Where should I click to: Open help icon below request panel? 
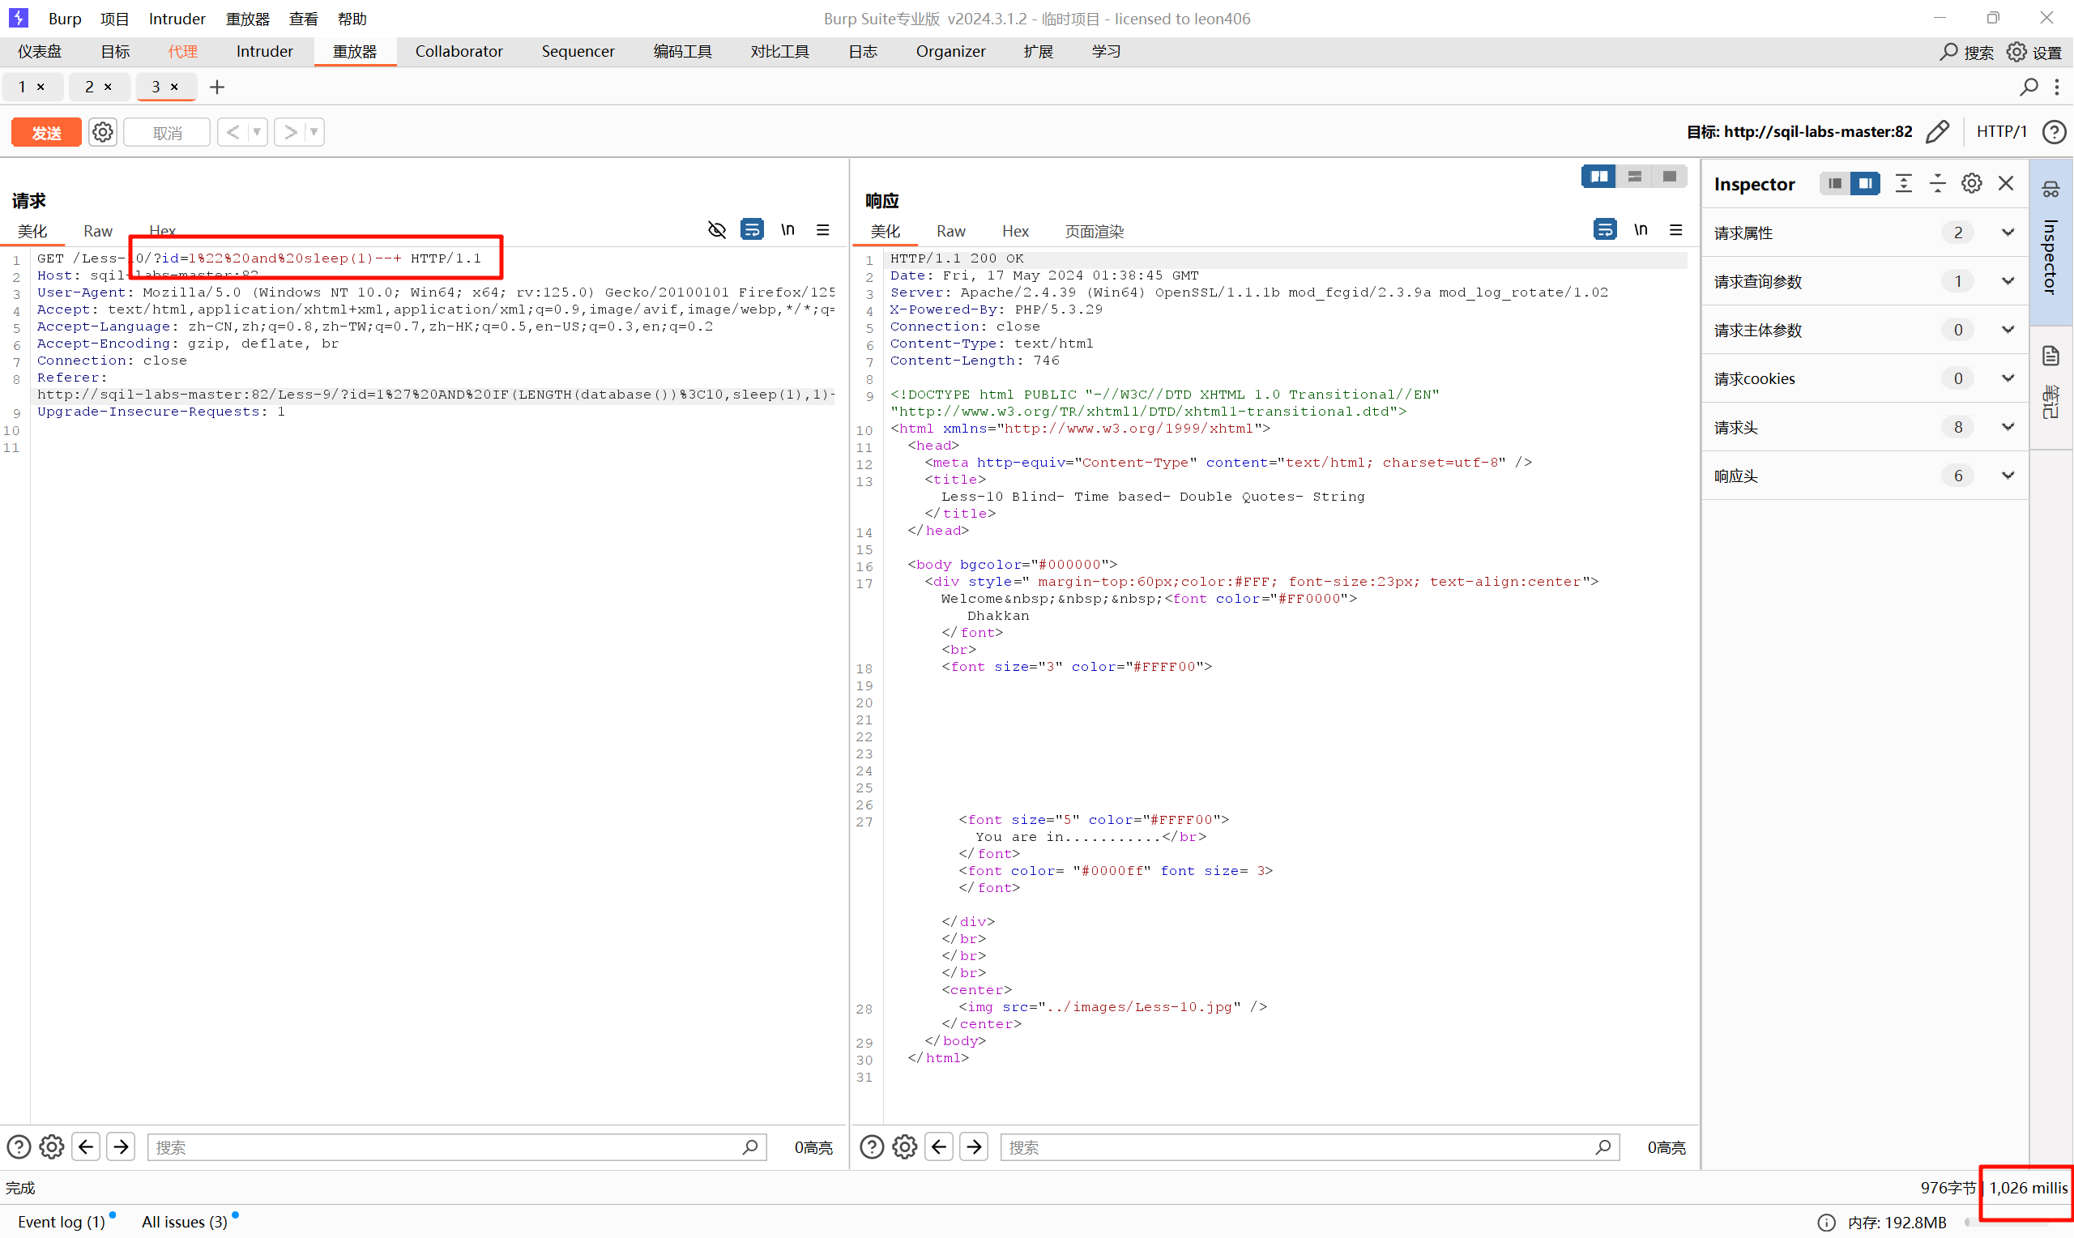point(19,1147)
